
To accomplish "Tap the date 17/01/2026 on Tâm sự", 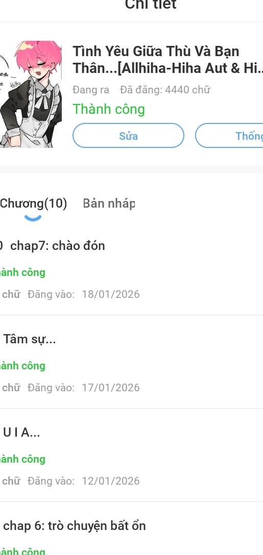I will [111, 388].
